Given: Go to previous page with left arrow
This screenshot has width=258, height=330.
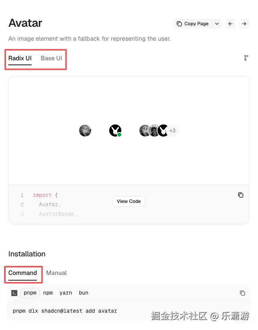Looking at the screenshot, I should 231,24.
